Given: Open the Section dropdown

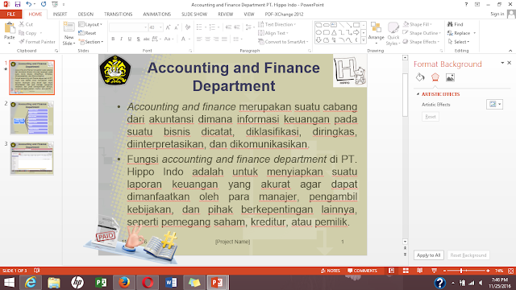Looking at the screenshot, I should 91,42.
